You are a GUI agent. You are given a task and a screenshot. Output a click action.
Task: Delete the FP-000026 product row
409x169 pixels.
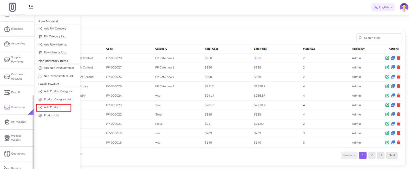click(399, 77)
